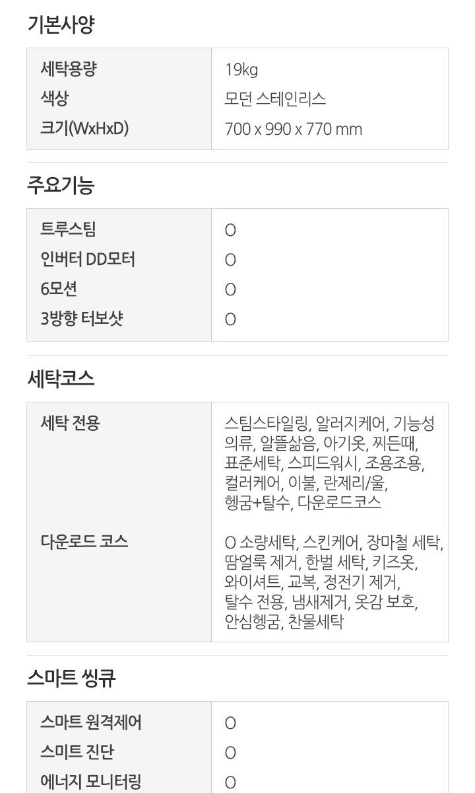Click the 인버터 DD모터 feature label
The width and height of the screenshot is (475, 793).
88,259
